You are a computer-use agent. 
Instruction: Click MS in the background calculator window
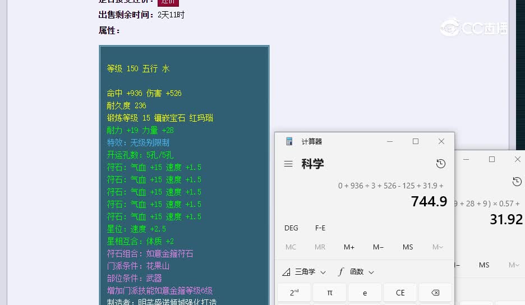pos(484,265)
